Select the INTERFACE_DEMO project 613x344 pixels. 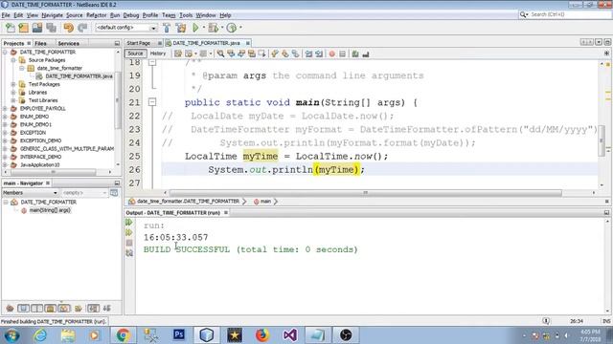[x=40, y=157]
